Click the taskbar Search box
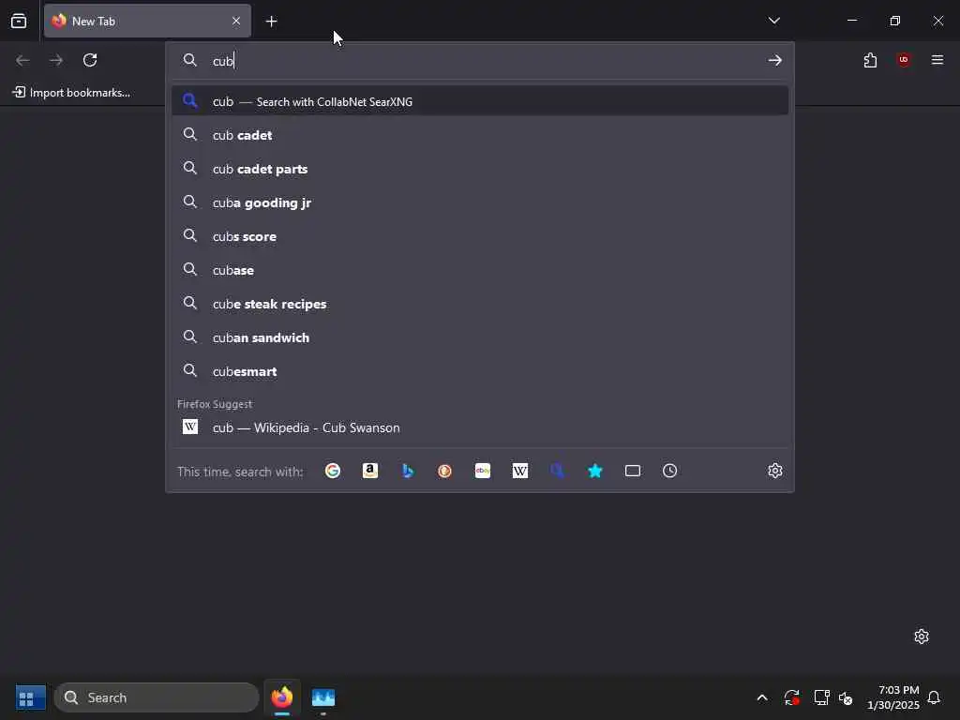 point(157,697)
